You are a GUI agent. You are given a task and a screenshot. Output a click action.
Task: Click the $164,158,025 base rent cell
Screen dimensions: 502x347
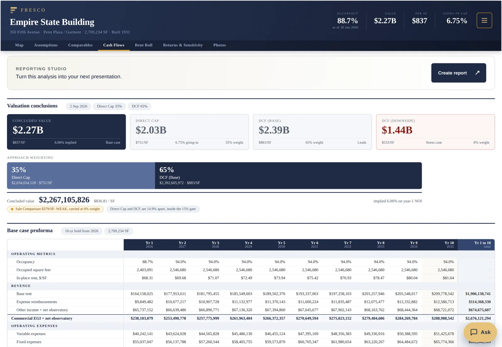(x=142, y=294)
